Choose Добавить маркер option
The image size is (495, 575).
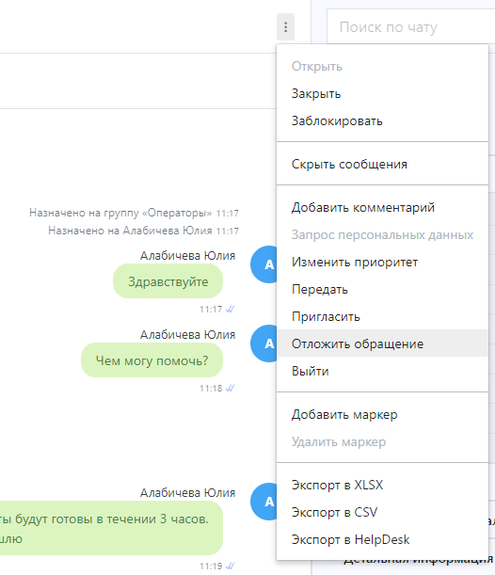pos(382,414)
